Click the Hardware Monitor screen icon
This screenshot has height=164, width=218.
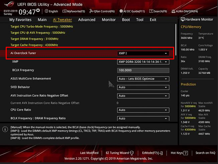pyautogui.click(x=183, y=19)
